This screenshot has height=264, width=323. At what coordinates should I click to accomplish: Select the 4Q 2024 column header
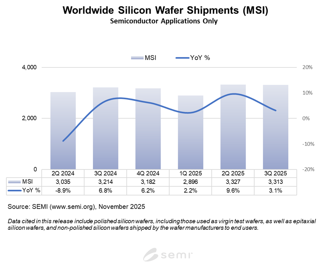tap(148, 173)
